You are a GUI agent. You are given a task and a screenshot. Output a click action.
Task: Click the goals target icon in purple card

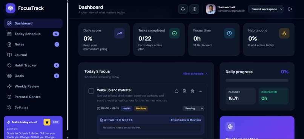pyautogui.click(x=230, y=127)
